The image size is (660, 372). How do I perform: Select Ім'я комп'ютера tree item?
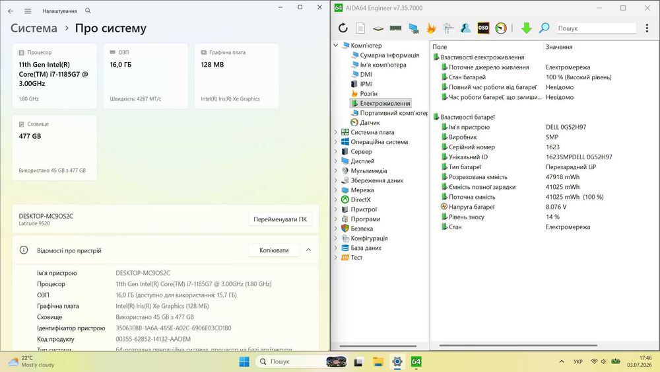pos(383,65)
